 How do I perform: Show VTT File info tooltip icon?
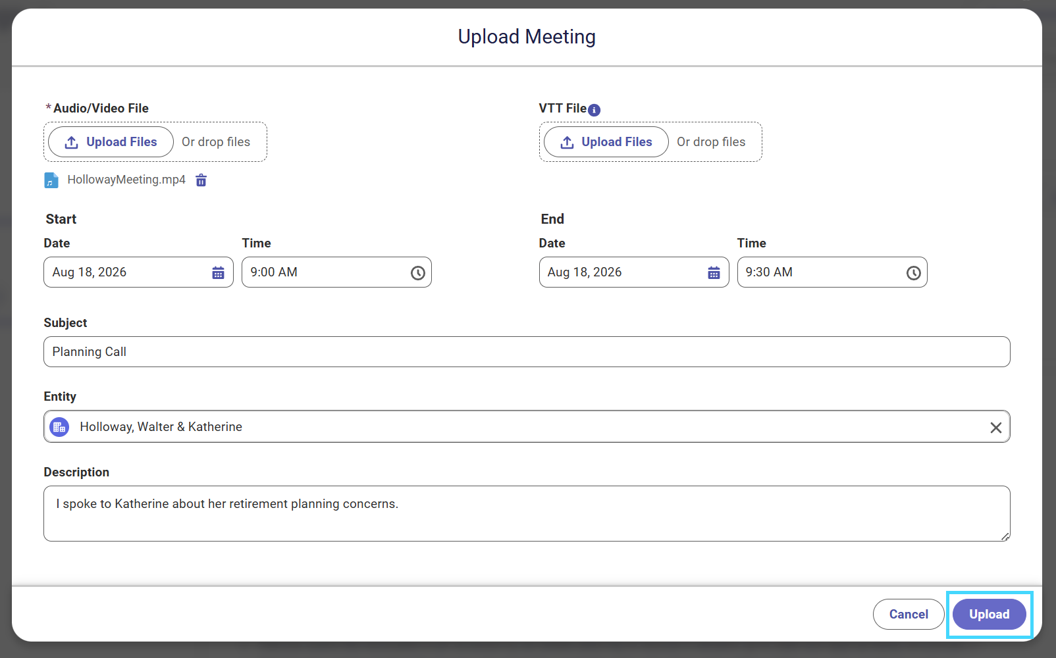tap(594, 110)
